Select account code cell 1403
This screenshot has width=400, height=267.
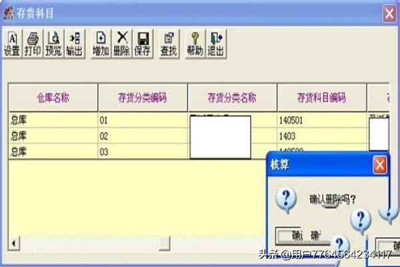click(322, 136)
